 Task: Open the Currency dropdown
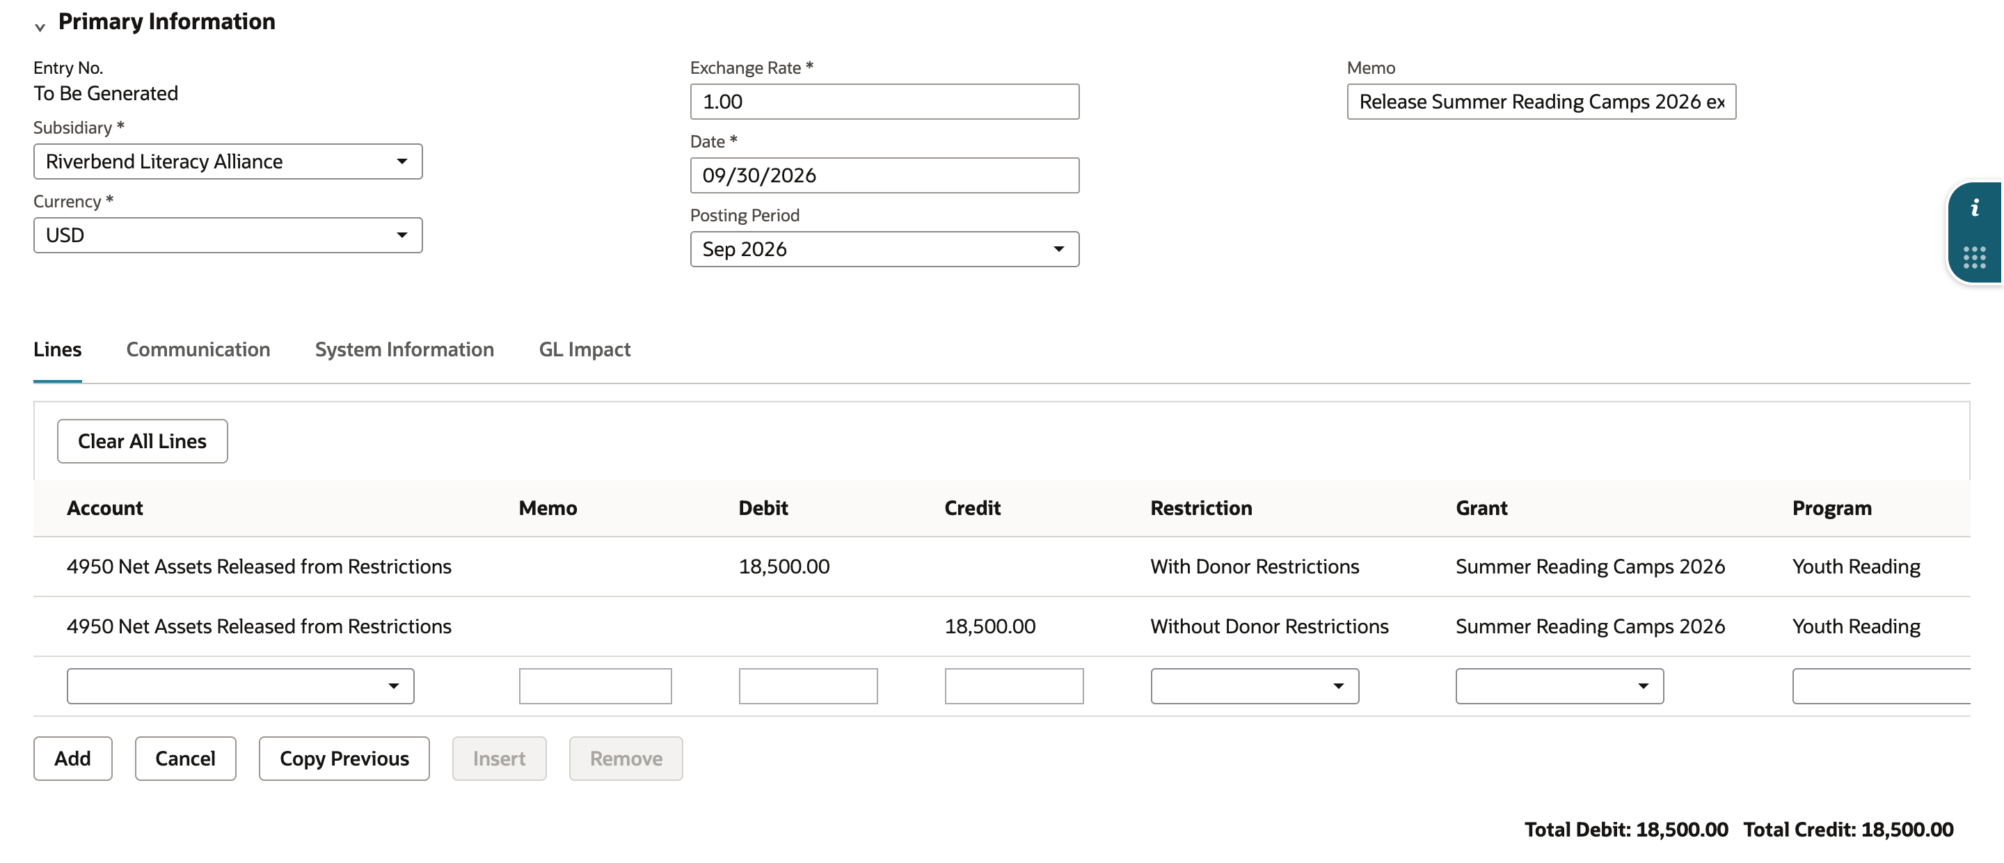click(x=228, y=235)
